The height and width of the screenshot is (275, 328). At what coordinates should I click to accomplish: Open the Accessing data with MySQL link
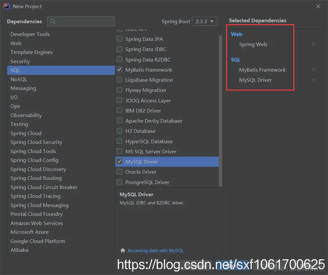[156, 250]
